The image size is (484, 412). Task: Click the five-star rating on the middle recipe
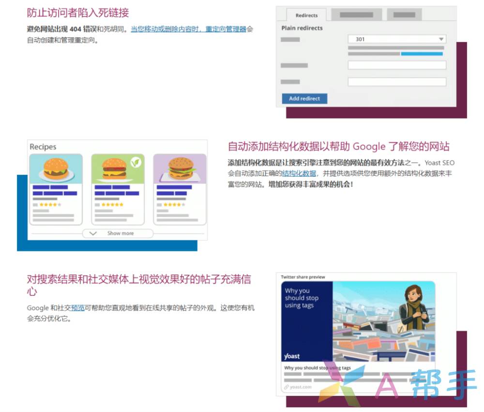(x=112, y=205)
